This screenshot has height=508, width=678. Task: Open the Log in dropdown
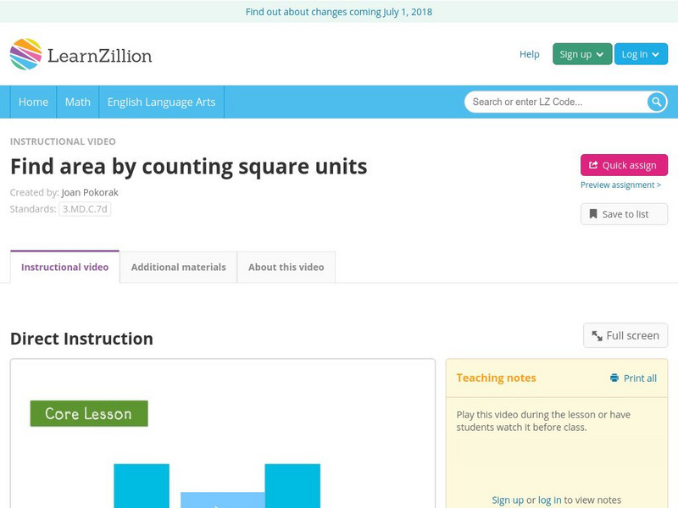(641, 54)
